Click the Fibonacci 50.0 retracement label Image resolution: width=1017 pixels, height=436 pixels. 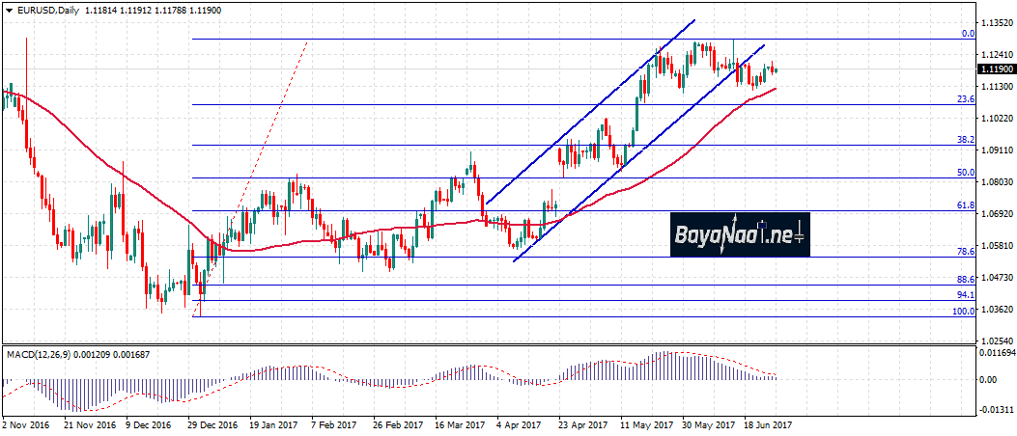tap(964, 172)
